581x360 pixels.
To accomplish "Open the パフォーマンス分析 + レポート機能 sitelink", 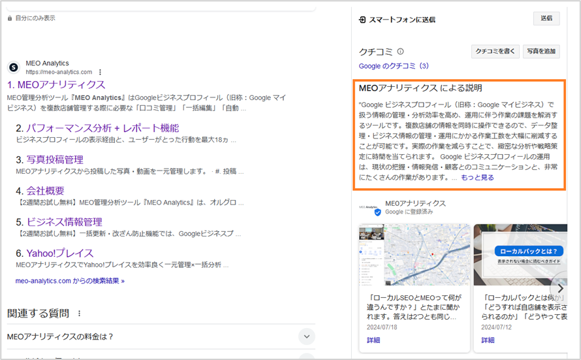I will (102, 128).
